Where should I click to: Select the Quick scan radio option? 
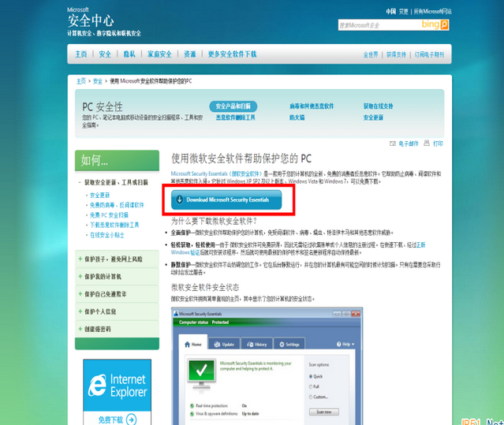311,376
